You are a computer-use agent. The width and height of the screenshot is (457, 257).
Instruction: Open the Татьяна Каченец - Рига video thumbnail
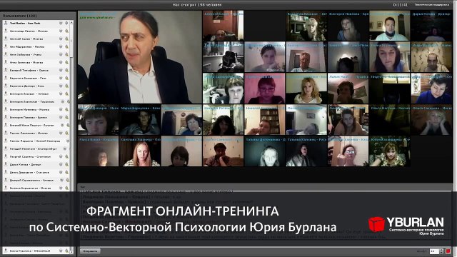(306, 151)
